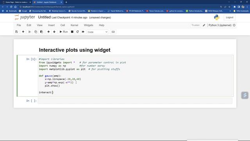The image size is (250, 141).
Task: Click the Interactive plots using widget heading
Action: [x=75, y=50]
